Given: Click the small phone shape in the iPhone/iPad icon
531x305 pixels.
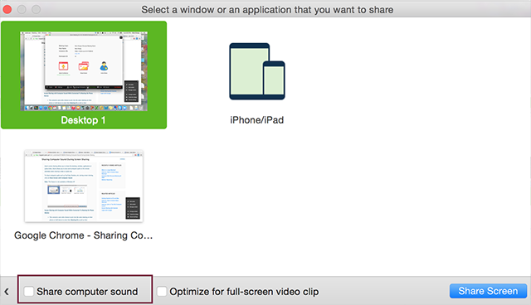Looking at the screenshot, I should coord(274,80).
